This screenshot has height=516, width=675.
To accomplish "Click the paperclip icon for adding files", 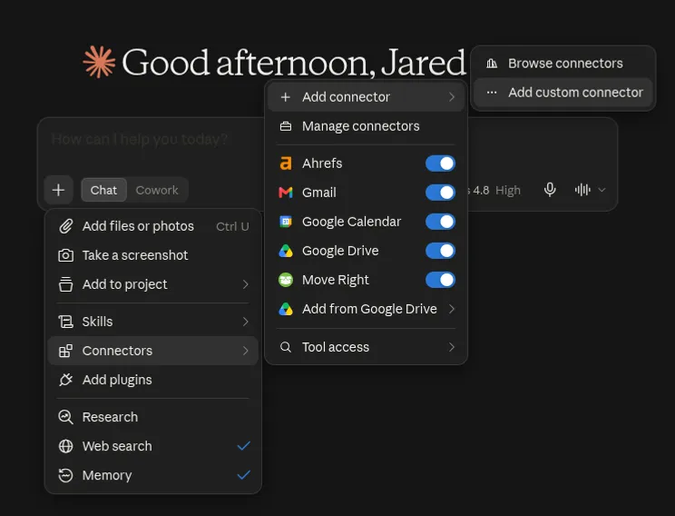I will (x=66, y=226).
